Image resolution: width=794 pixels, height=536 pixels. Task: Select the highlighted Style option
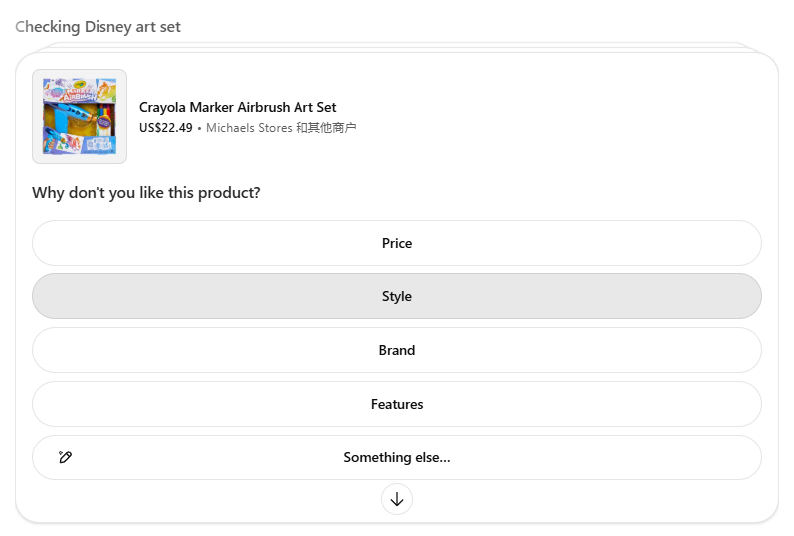397,296
